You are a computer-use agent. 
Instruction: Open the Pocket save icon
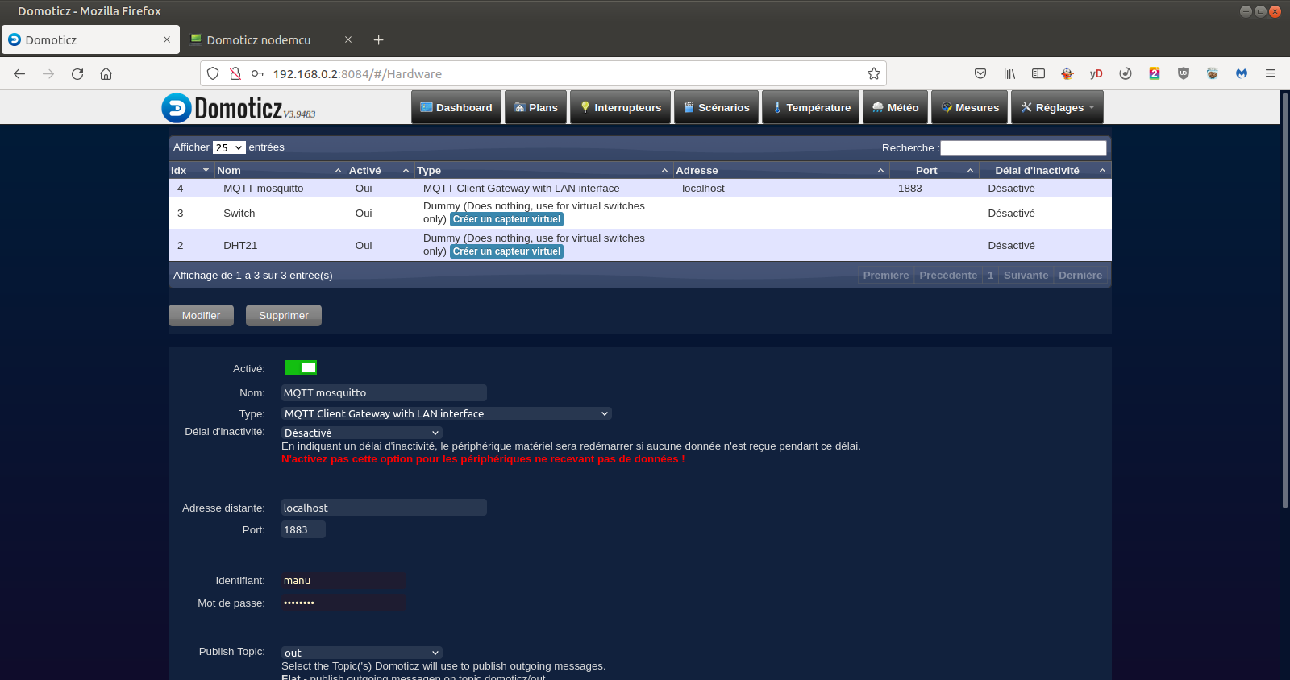980,74
